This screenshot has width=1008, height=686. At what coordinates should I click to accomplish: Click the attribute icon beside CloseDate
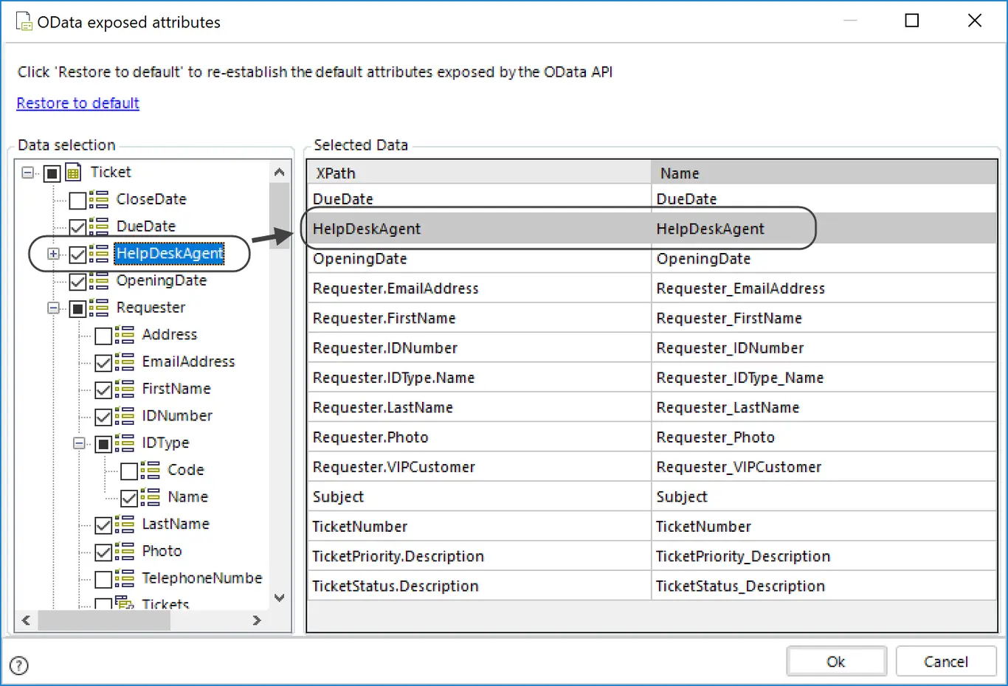click(x=99, y=199)
